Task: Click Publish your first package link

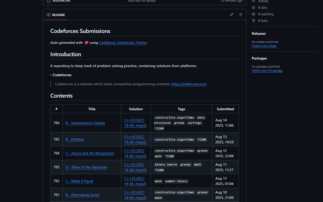Action: click(267, 71)
